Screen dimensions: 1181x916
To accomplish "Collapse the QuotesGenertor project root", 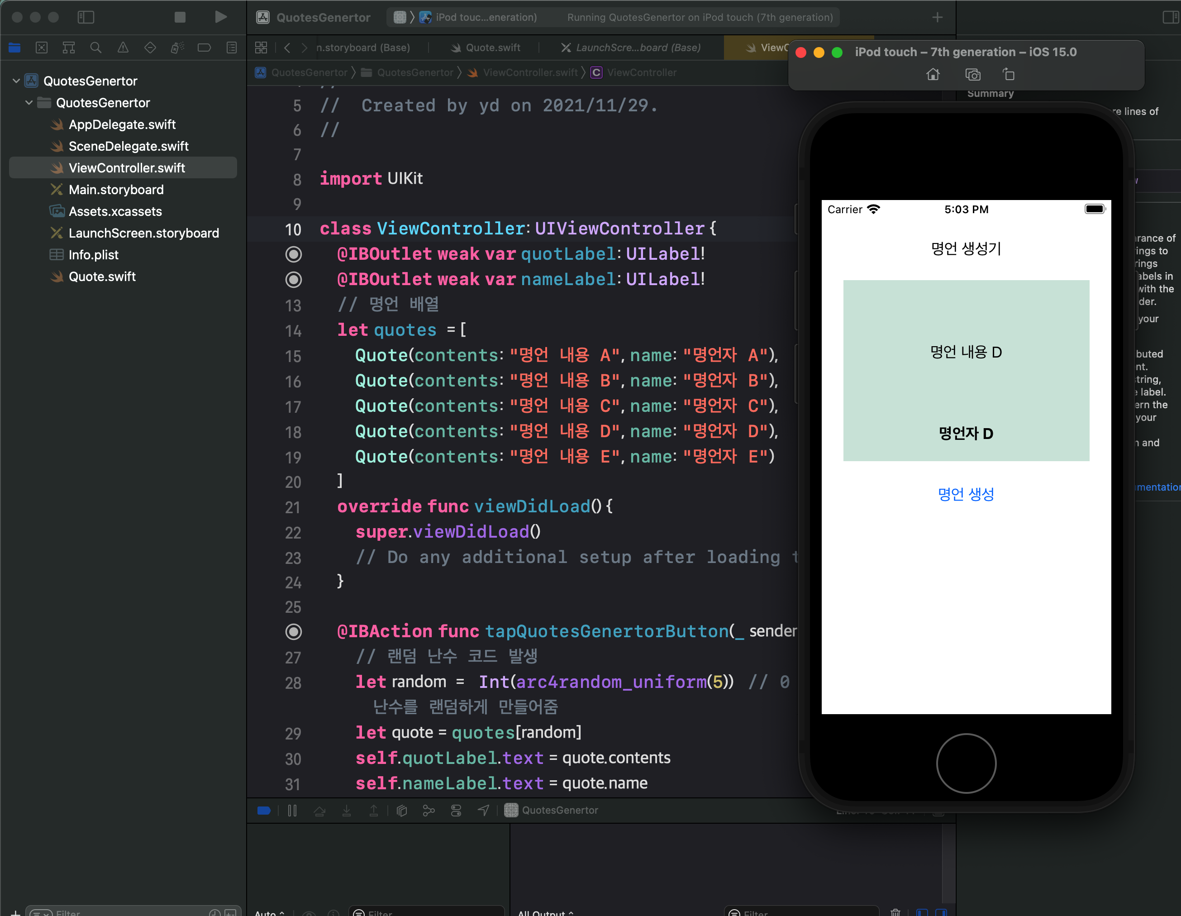I will [x=16, y=81].
